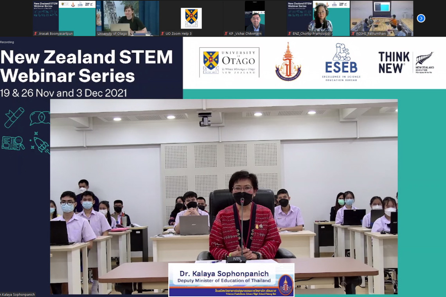Click muted mic icon beside PCSHS_Pathumthani
The height and width of the screenshot is (297, 446).
[353, 34]
